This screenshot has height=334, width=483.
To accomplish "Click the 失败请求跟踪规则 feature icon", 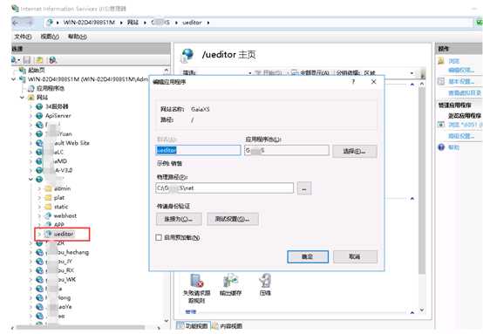I will pos(196,281).
